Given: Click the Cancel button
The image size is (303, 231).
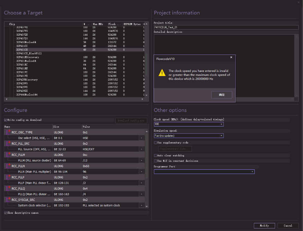Looking at the screenshot, I should [x=288, y=226].
